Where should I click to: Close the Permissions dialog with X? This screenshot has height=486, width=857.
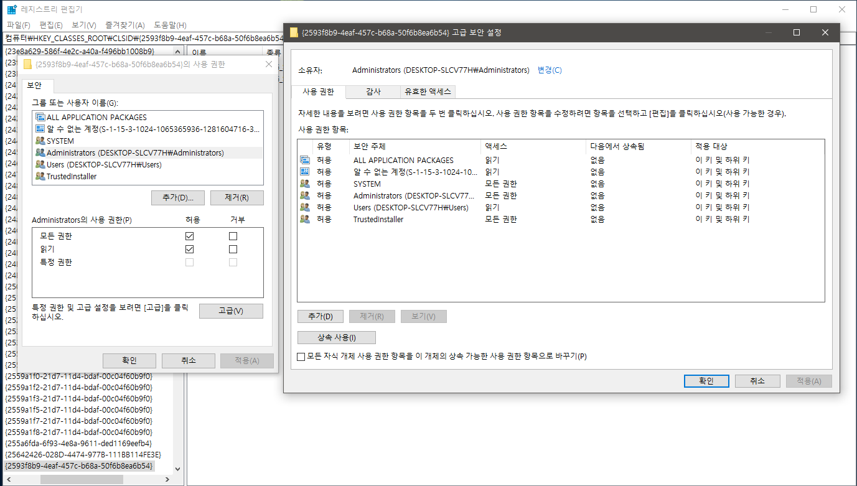269,64
